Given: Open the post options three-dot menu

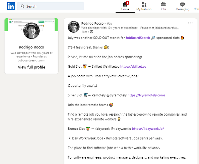Looking at the screenshot, I should tap(190, 23).
